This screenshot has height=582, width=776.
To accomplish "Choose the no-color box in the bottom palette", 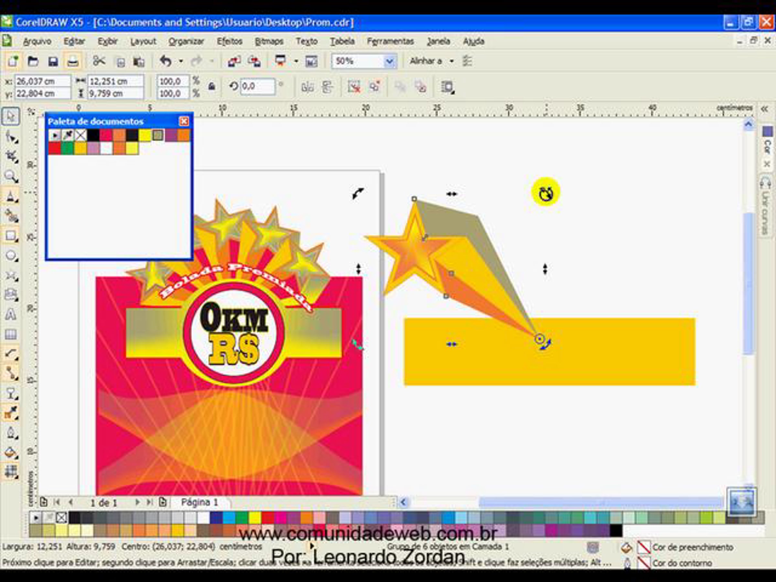I will click(61, 518).
